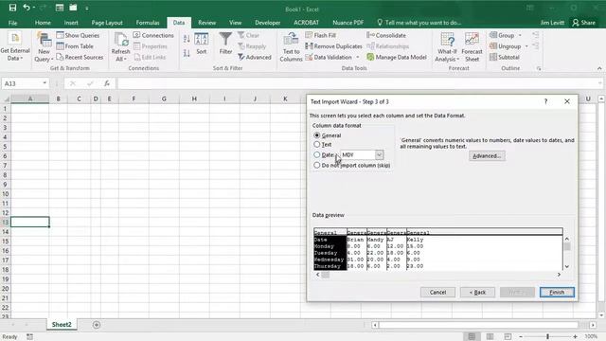Screen dimensions: 606x341
Task: Switch to the Insert tab
Action: pyautogui.click(x=71, y=23)
